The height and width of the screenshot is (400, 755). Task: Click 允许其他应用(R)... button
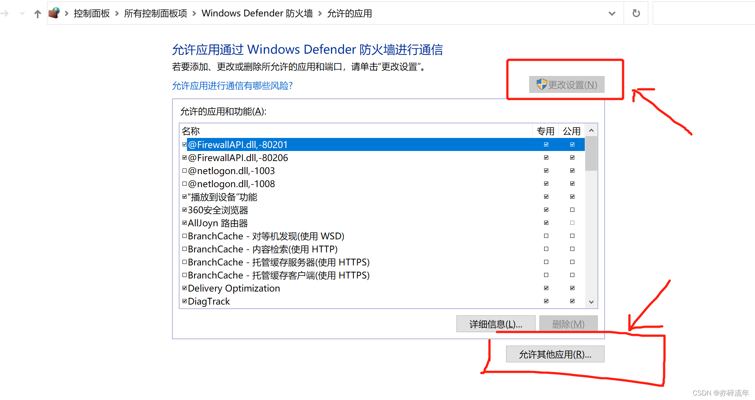coord(555,354)
